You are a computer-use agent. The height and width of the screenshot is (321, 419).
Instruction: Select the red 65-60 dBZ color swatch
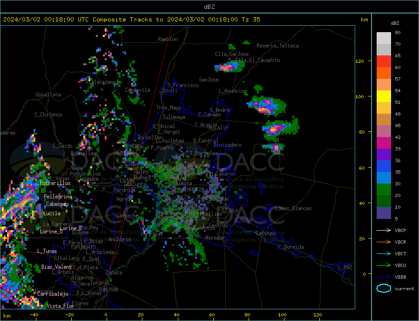tap(384, 61)
